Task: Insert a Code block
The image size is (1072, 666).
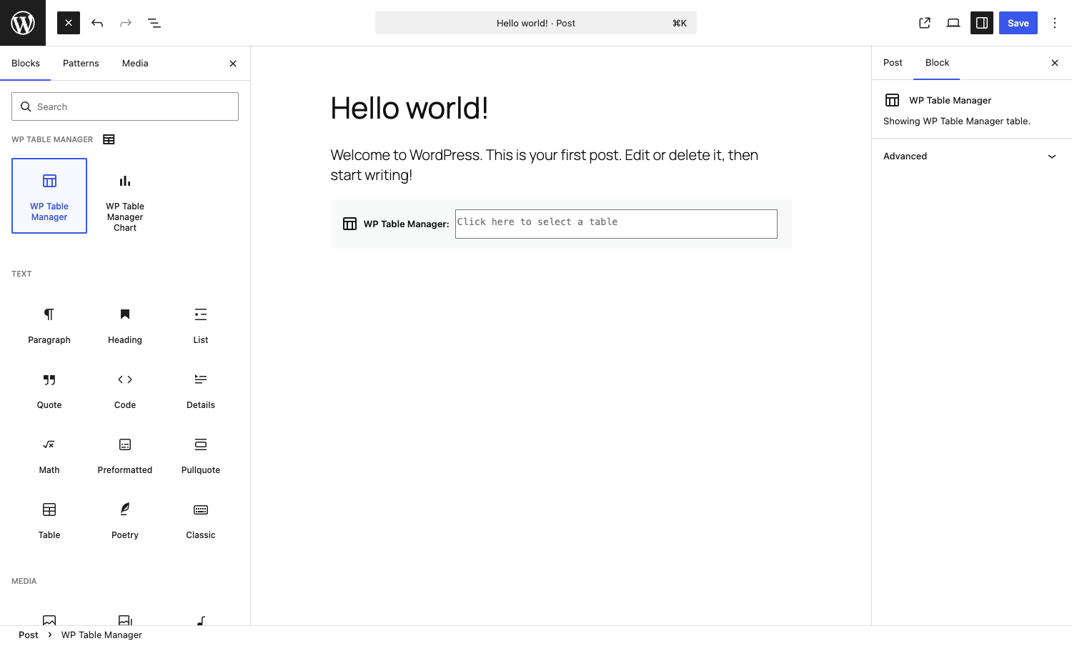Action: 125,390
